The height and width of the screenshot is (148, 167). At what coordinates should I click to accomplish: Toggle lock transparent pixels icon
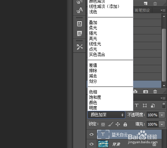coord(103,124)
